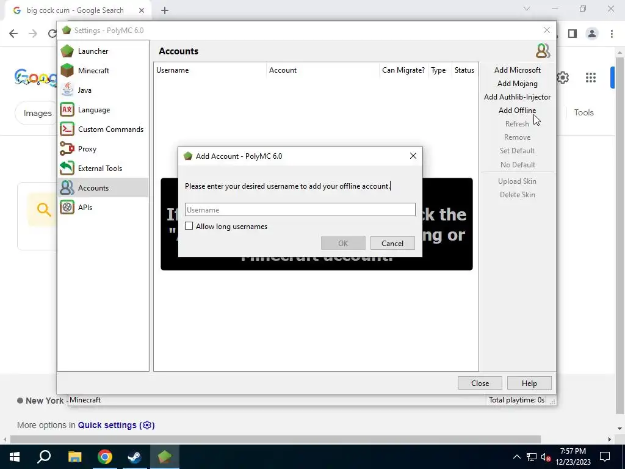Click the Username column header
Screen dimensions: 625x469
210,70
